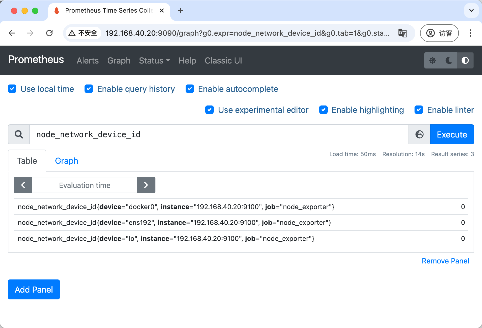Uncheck the Use local time checkbox
The image size is (482, 328).
(x=12, y=89)
